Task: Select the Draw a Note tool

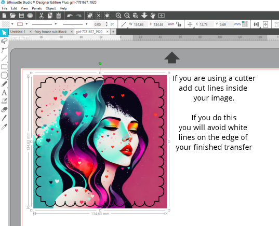Action: (4, 101)
